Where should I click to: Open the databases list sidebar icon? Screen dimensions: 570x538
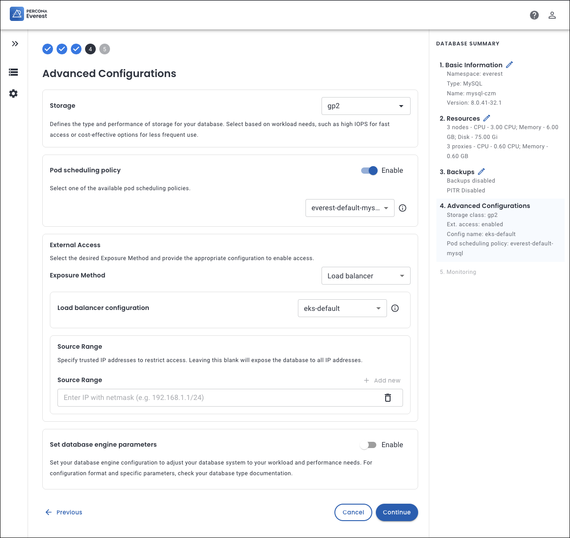tap(13, 72)
